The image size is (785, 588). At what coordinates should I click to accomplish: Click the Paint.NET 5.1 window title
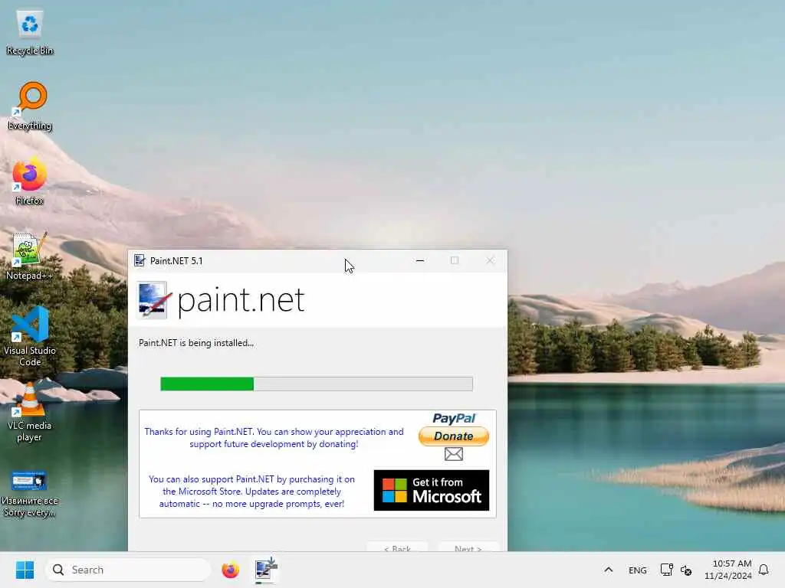point(176,260)
